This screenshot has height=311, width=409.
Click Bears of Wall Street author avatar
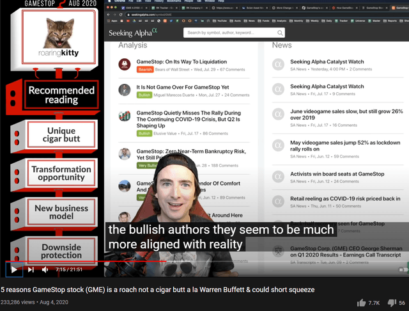(125, 64)
